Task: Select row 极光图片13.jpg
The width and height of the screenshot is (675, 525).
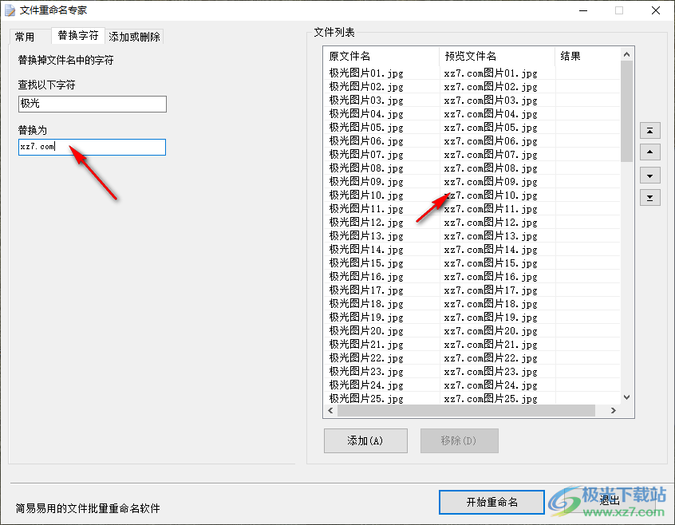Action: point(472,236)
